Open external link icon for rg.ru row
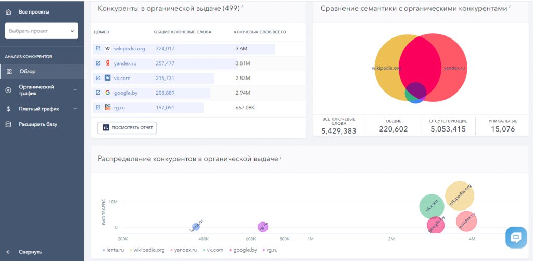This screenshot has width=533, height=261. click(98, 107)
